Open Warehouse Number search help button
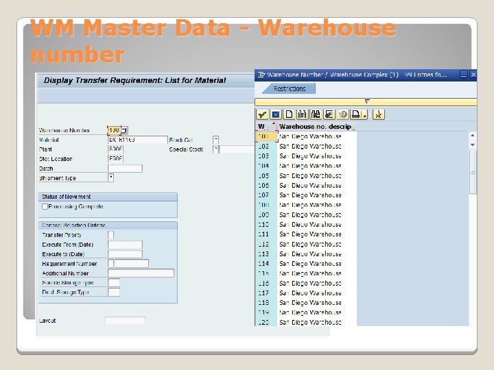Image resolution: width=494 pixels, height=370 pixels. 124,130
